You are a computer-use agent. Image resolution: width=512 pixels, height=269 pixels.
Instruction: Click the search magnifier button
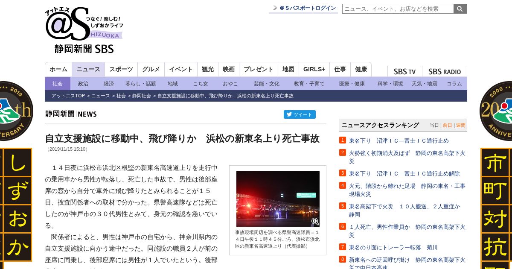(460, 9)
